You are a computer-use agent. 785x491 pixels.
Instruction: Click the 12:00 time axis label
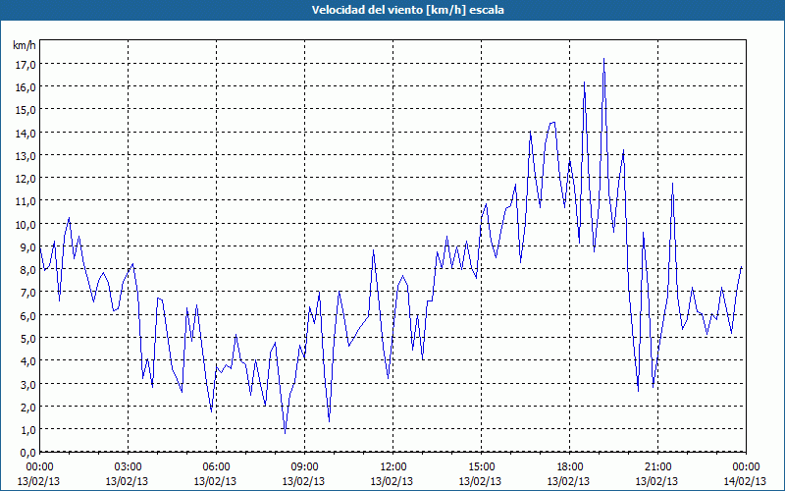click(393, 467)
